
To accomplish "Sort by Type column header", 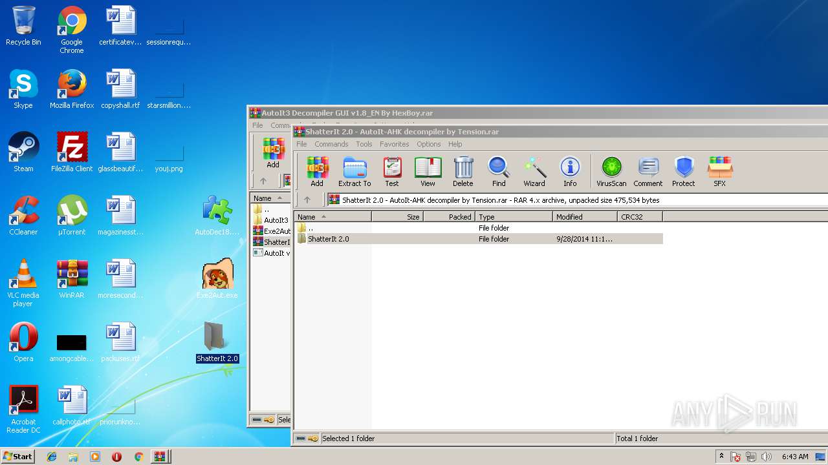I will pos(514,217).
